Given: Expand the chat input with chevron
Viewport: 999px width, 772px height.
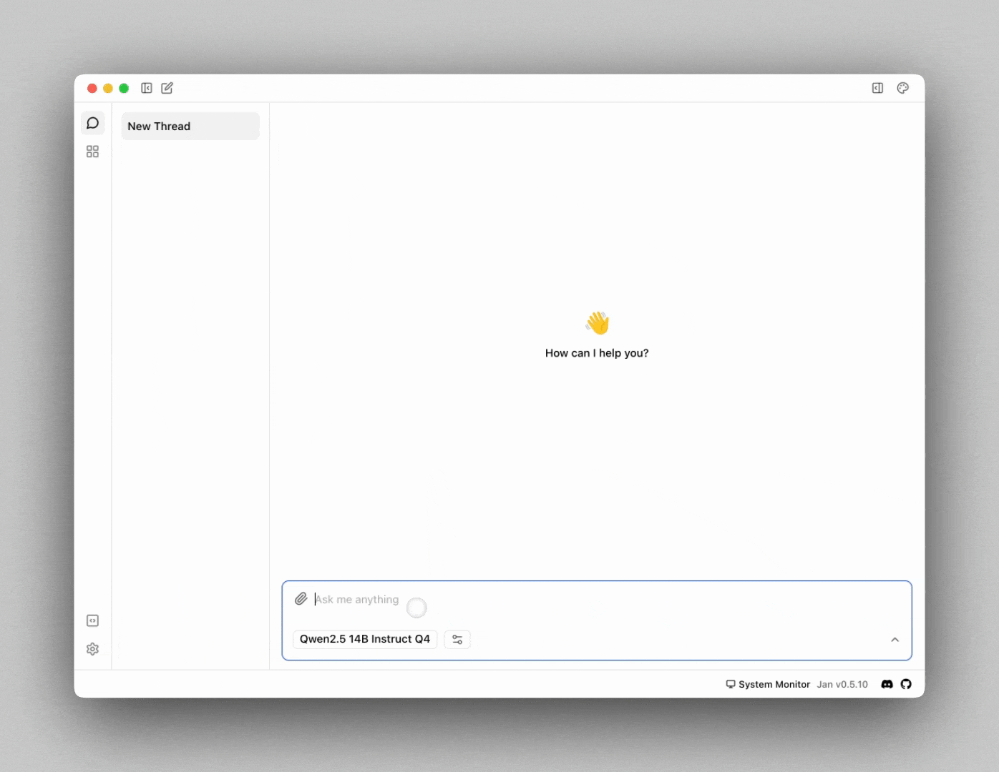Looking at the screenshot, I should [895, 640].
